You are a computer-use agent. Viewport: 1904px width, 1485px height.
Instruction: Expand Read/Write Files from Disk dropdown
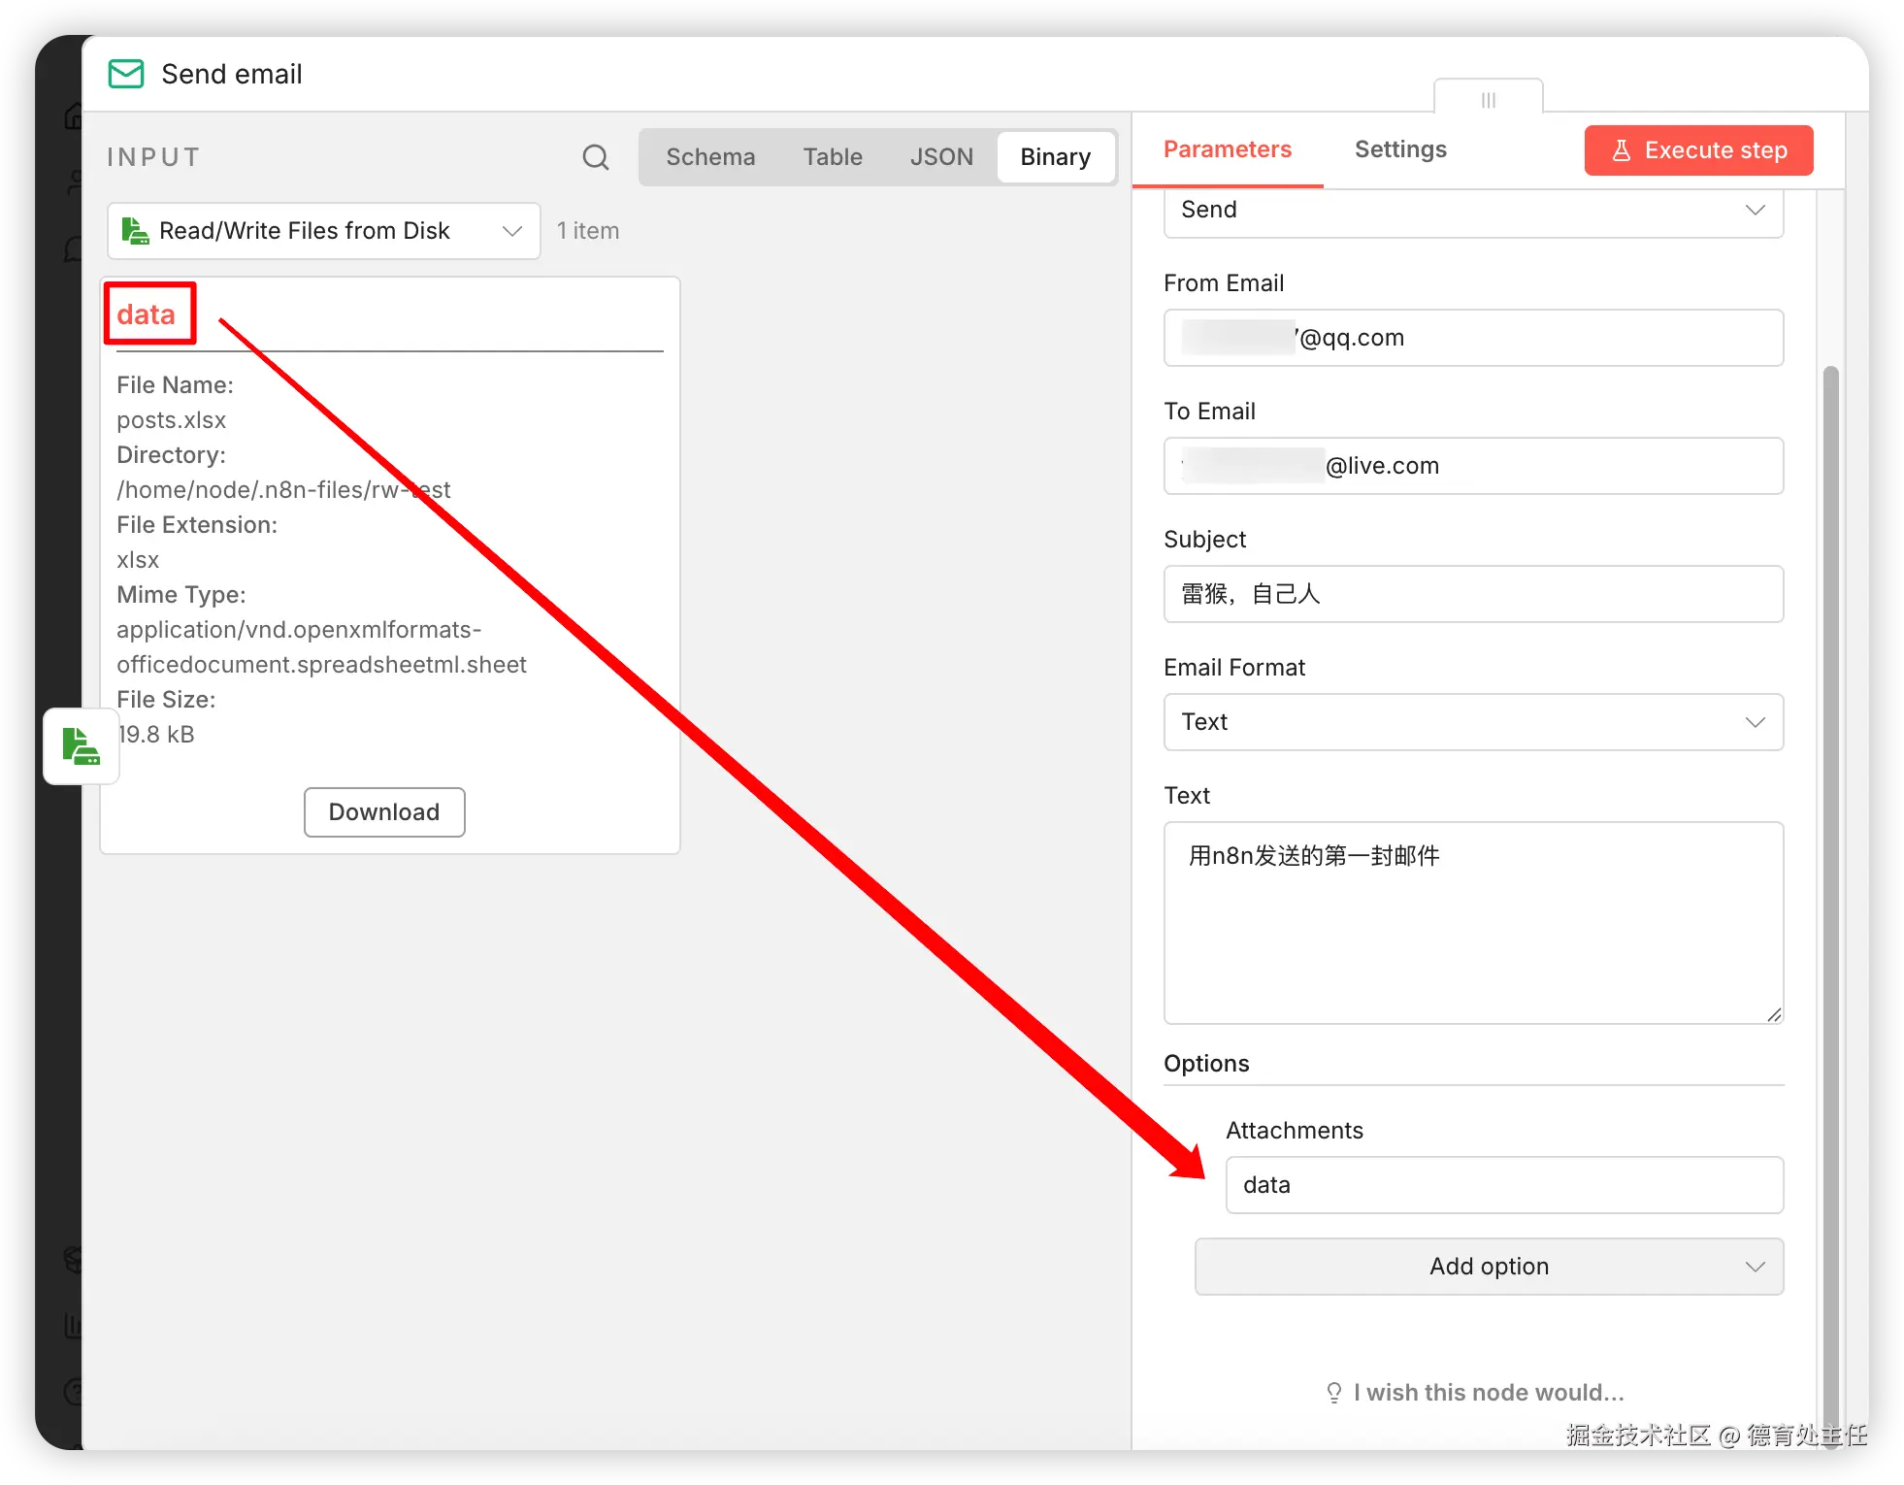511,231
